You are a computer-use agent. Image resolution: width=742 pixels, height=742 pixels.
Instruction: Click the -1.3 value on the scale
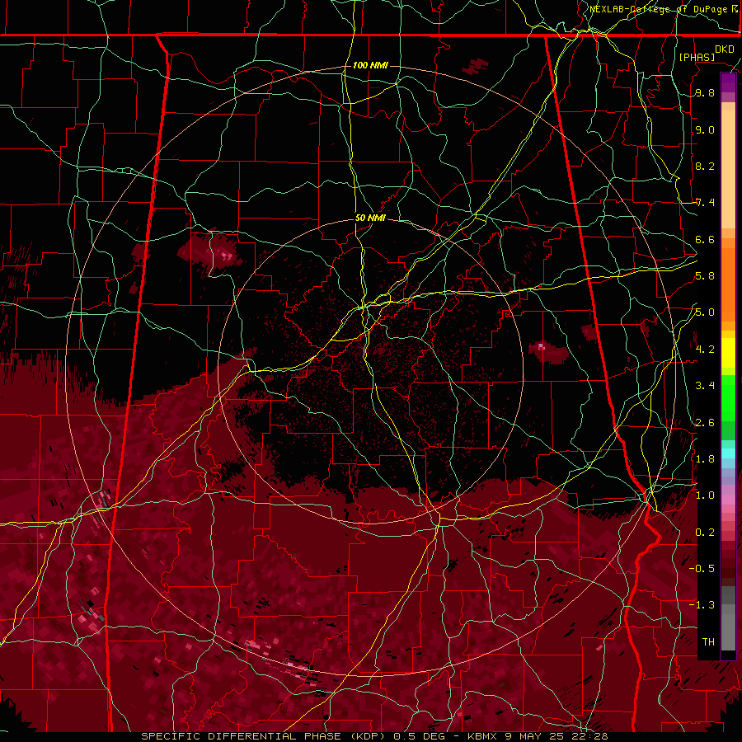click(702, 605)
